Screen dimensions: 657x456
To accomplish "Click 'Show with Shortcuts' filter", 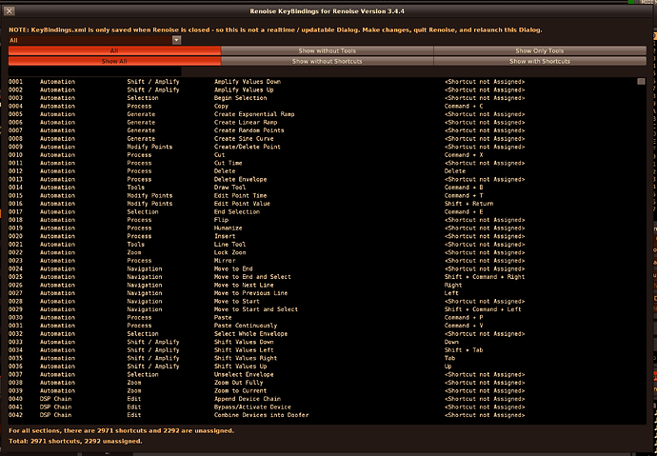I will pos(540,61).
